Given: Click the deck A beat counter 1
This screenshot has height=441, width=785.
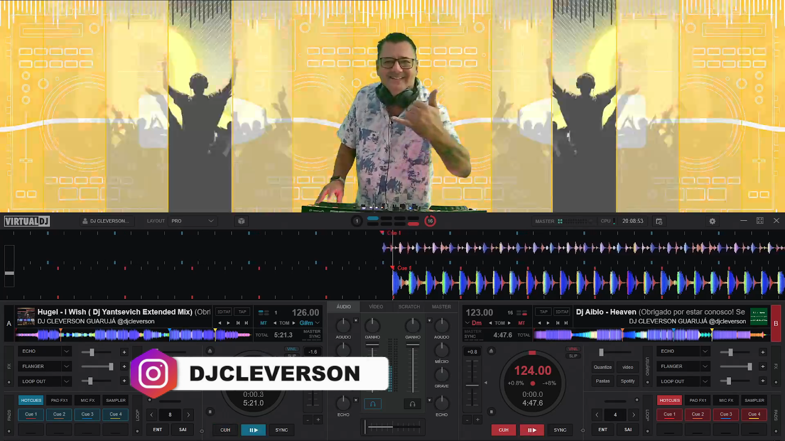Looking at the screenshot, I should click(357, 221).
